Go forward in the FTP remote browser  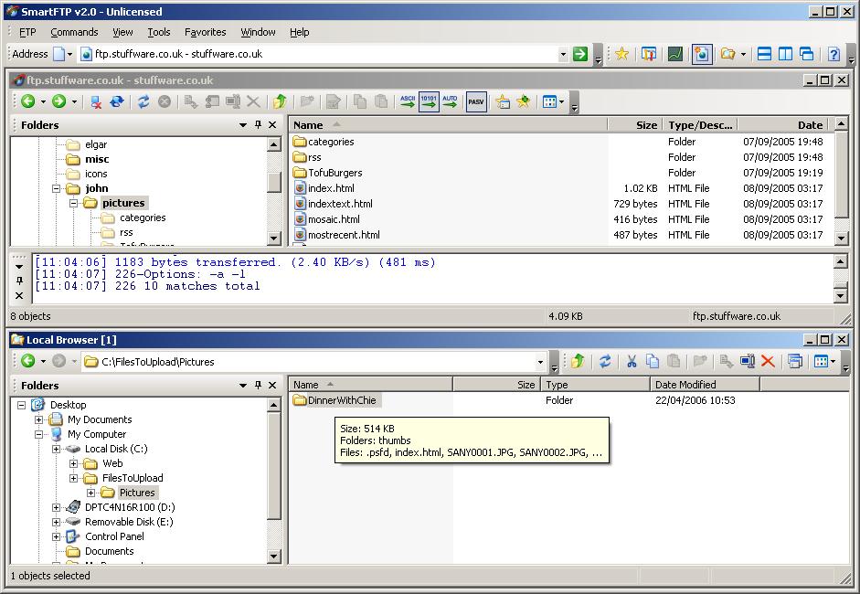tap(58, 101)
